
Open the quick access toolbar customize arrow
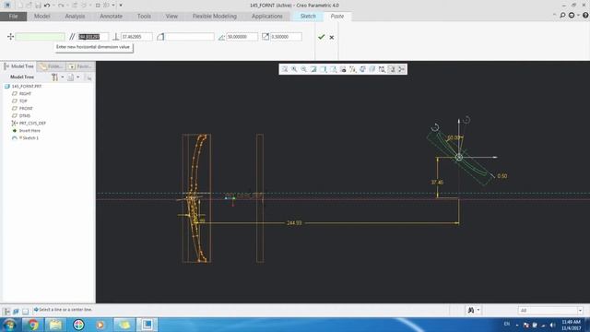pos(121,6)
